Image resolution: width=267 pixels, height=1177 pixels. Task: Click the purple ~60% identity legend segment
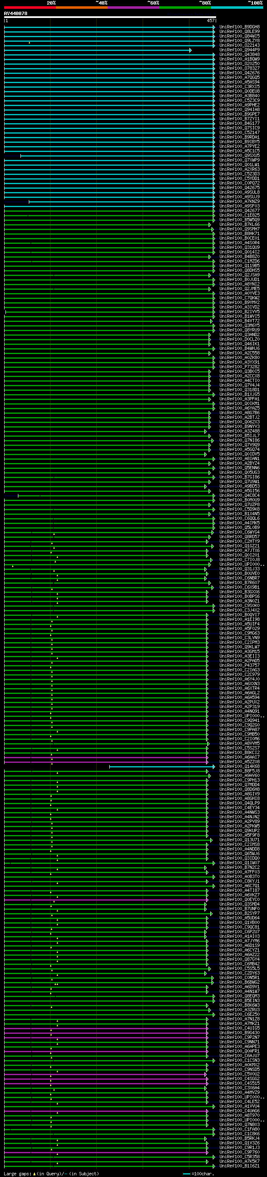tap(133, 8)
